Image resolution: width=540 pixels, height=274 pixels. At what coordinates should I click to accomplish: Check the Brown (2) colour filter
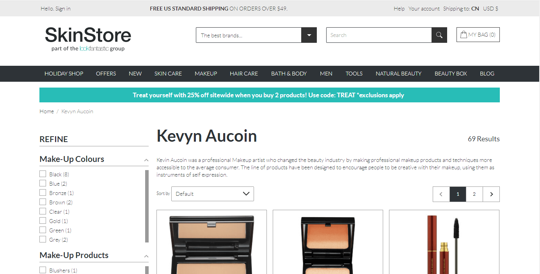(x=43, y=202)
